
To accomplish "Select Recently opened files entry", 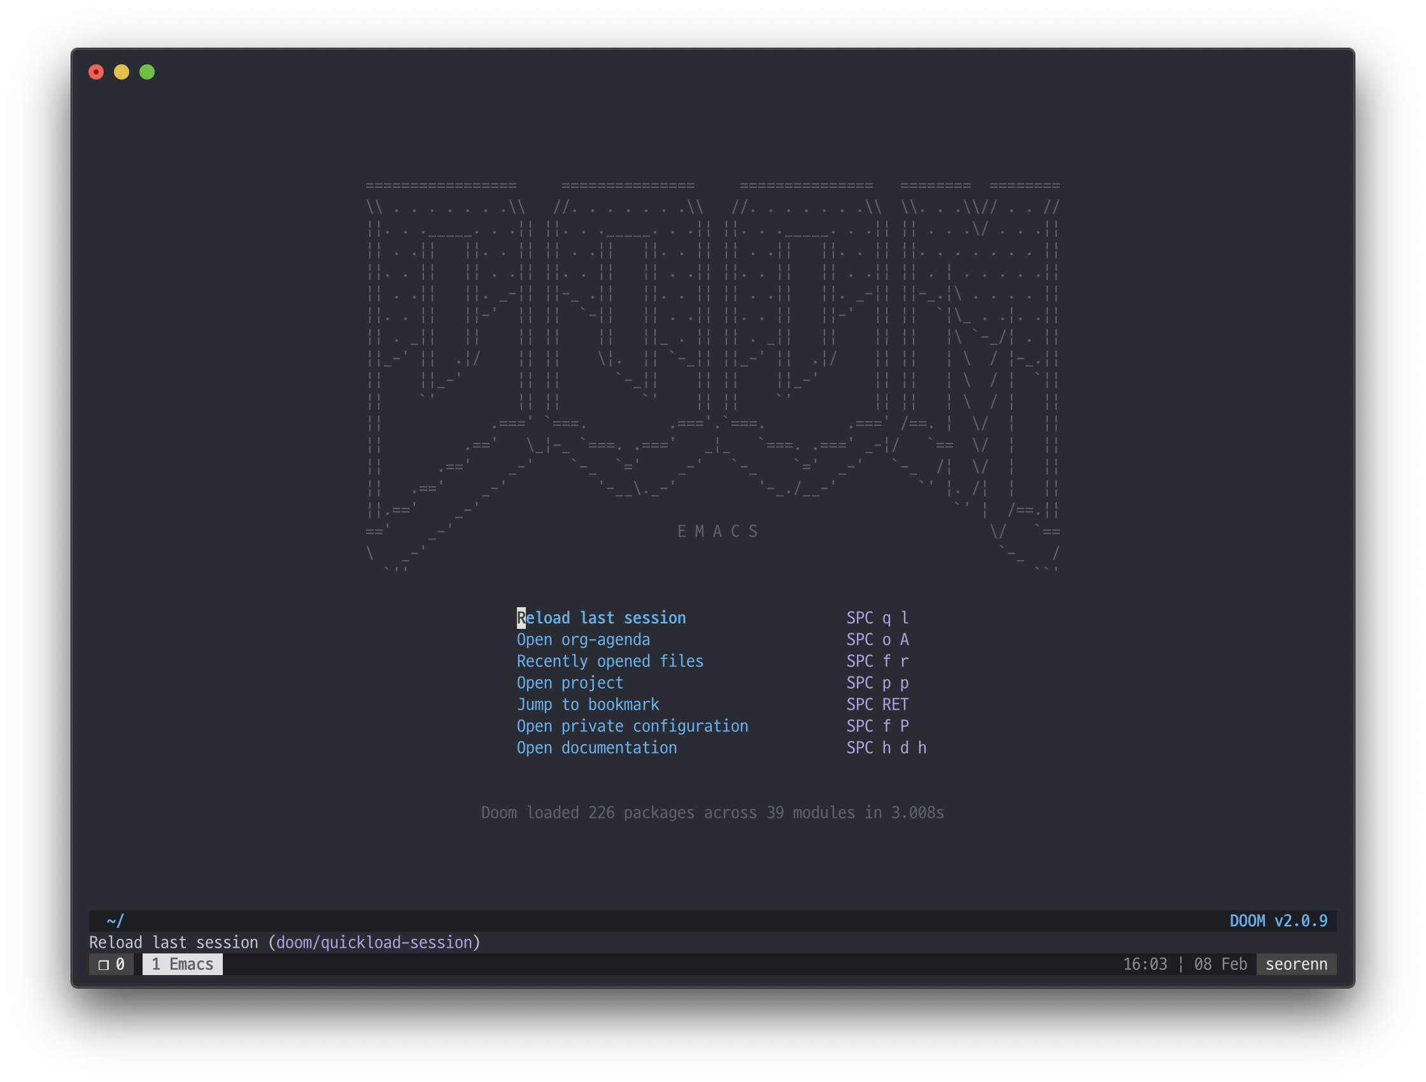I will (x=609, y=661).
